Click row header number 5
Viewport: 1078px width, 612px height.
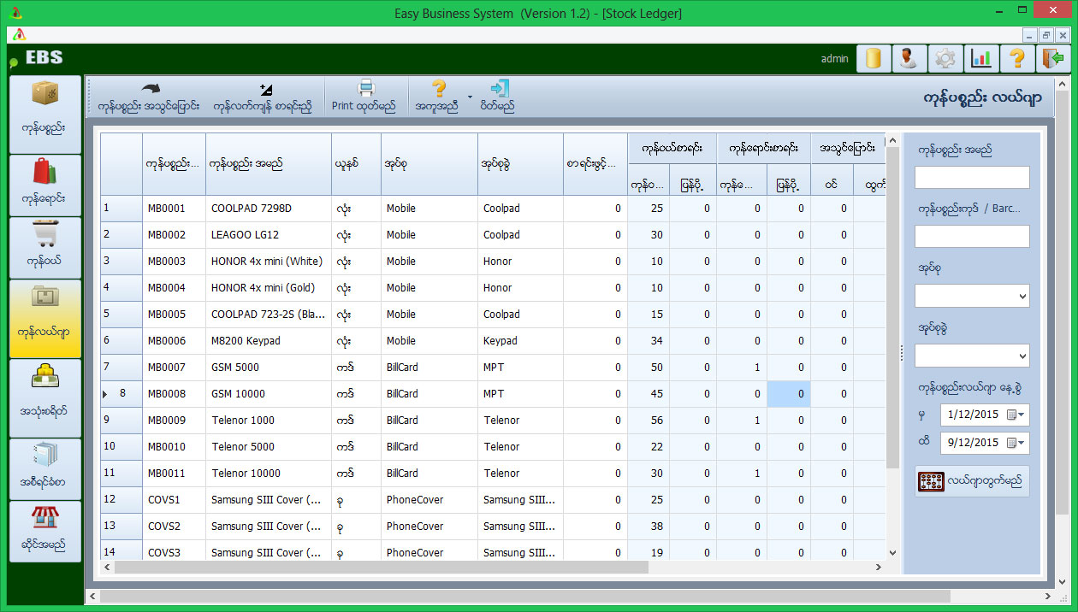point(121,315)
